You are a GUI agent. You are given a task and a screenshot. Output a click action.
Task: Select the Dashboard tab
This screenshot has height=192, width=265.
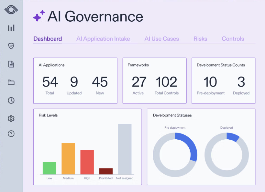(x=48, y=39)
